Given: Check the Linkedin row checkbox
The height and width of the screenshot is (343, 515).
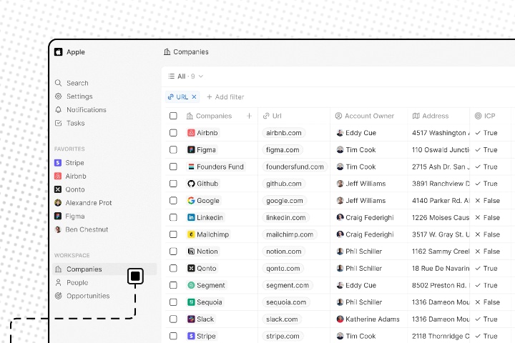Looking at the screenshot, I should point(173,218).
